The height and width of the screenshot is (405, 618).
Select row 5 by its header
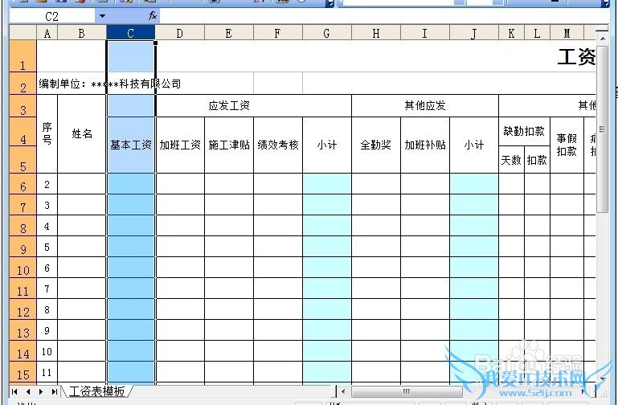23,160
